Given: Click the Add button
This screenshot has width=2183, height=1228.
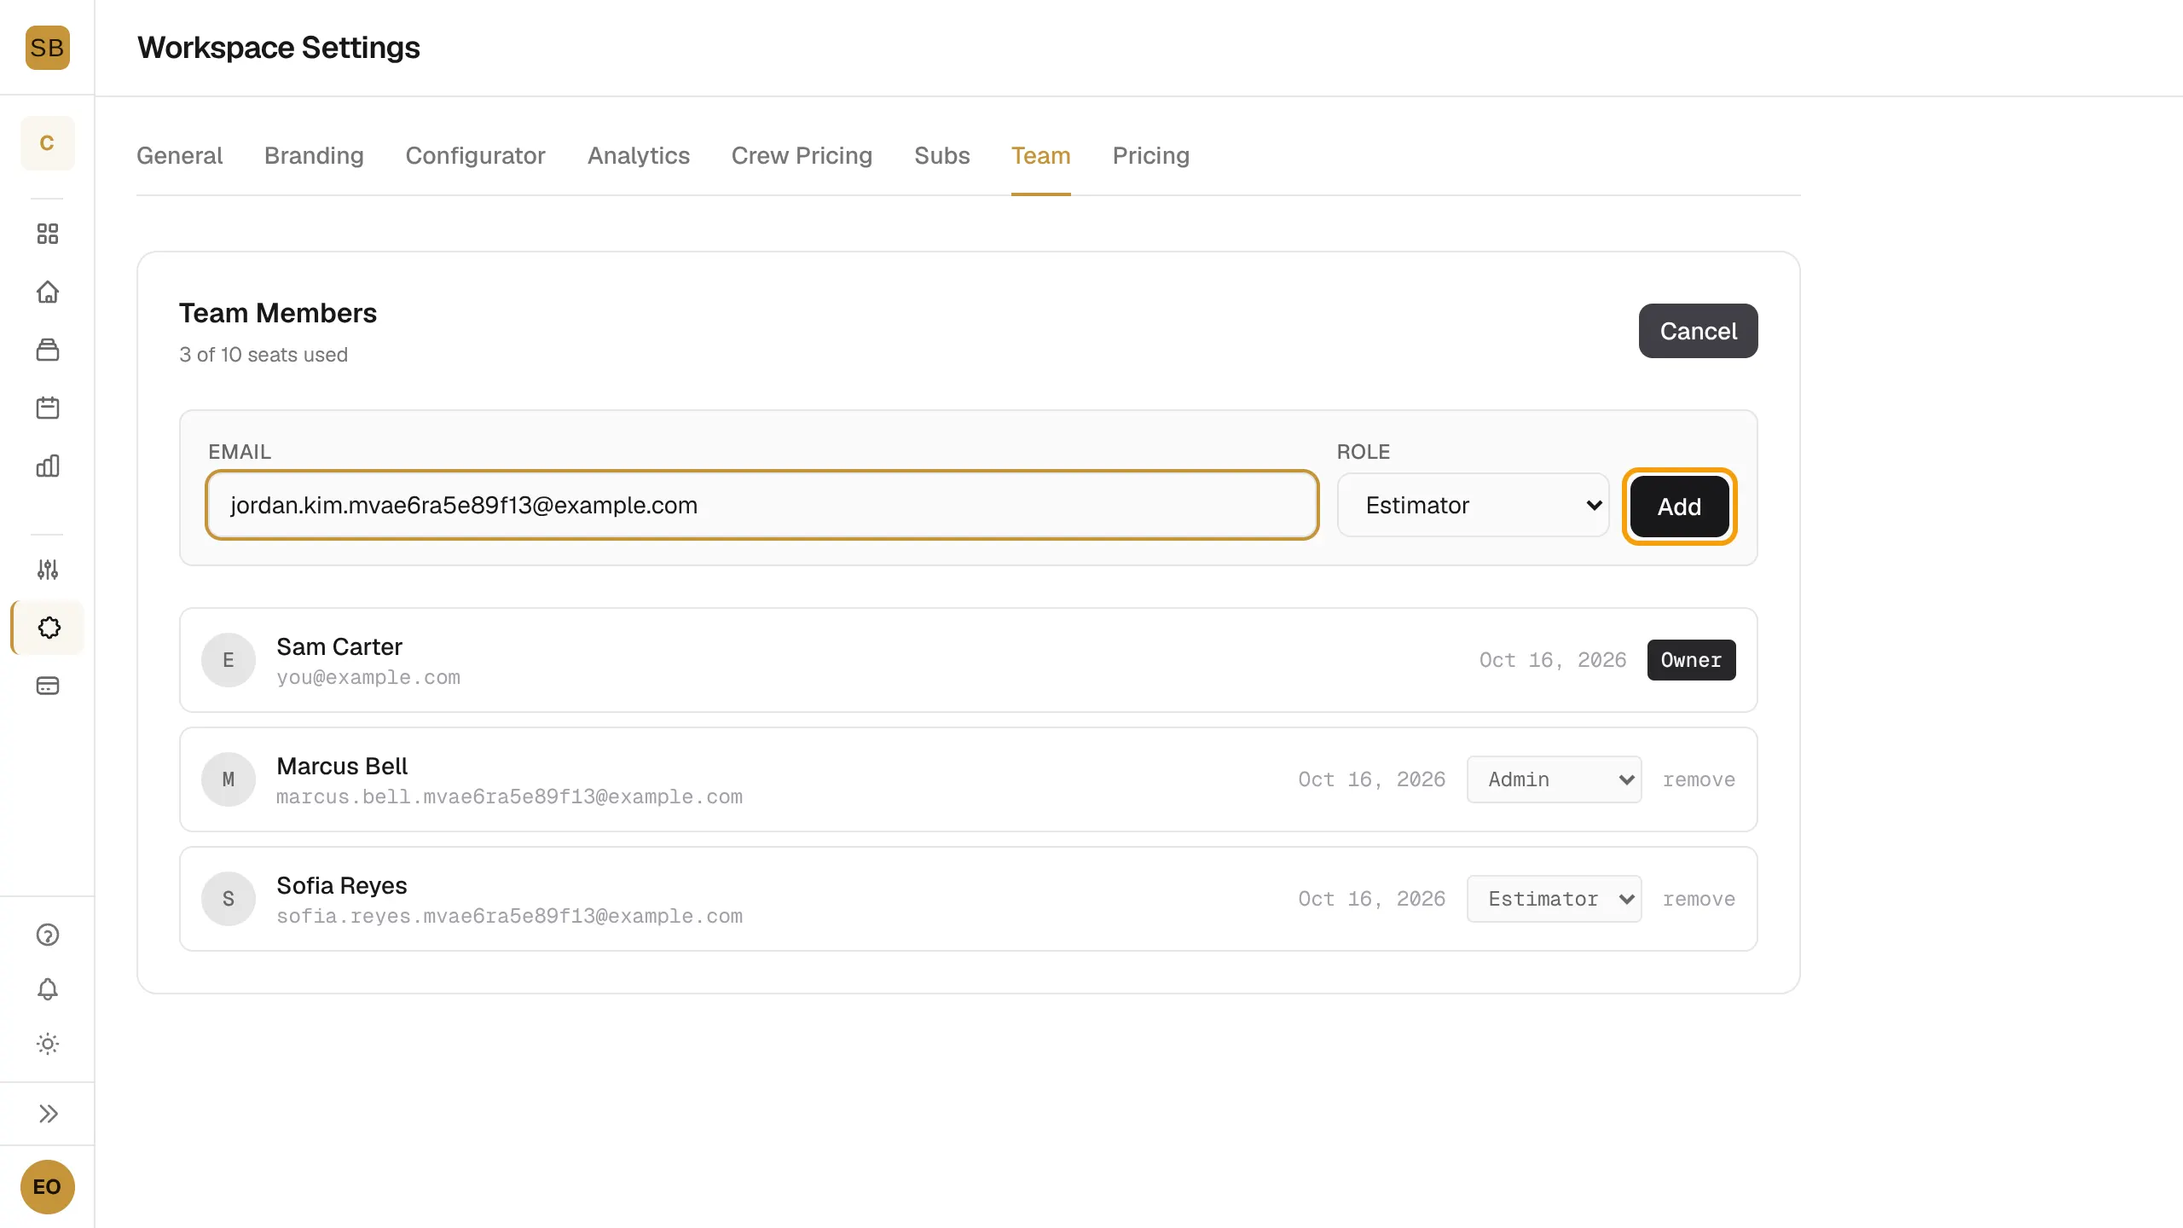Looking at the screenshot, I should [x=1679, y=507].
